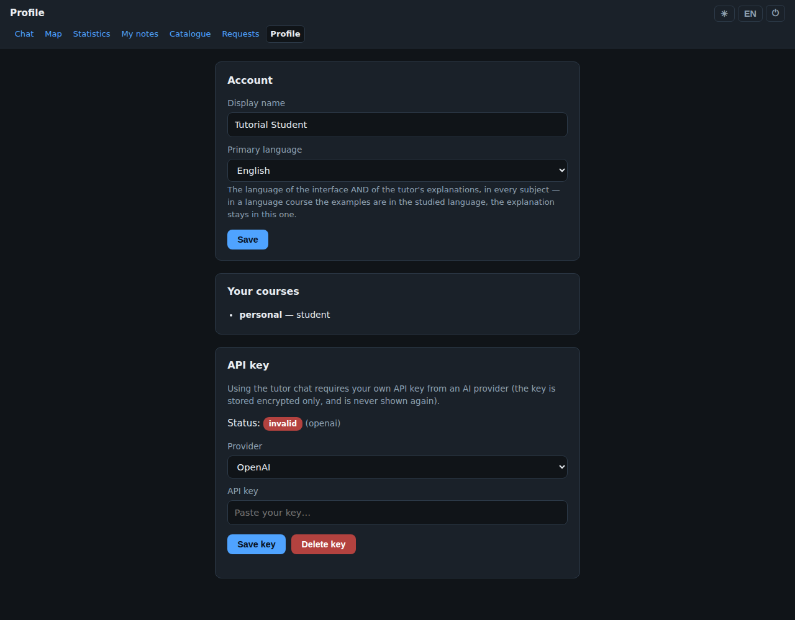Viewport: 795px width, 620px height.
Task: Click the API key input field
Action: (397, 513)
